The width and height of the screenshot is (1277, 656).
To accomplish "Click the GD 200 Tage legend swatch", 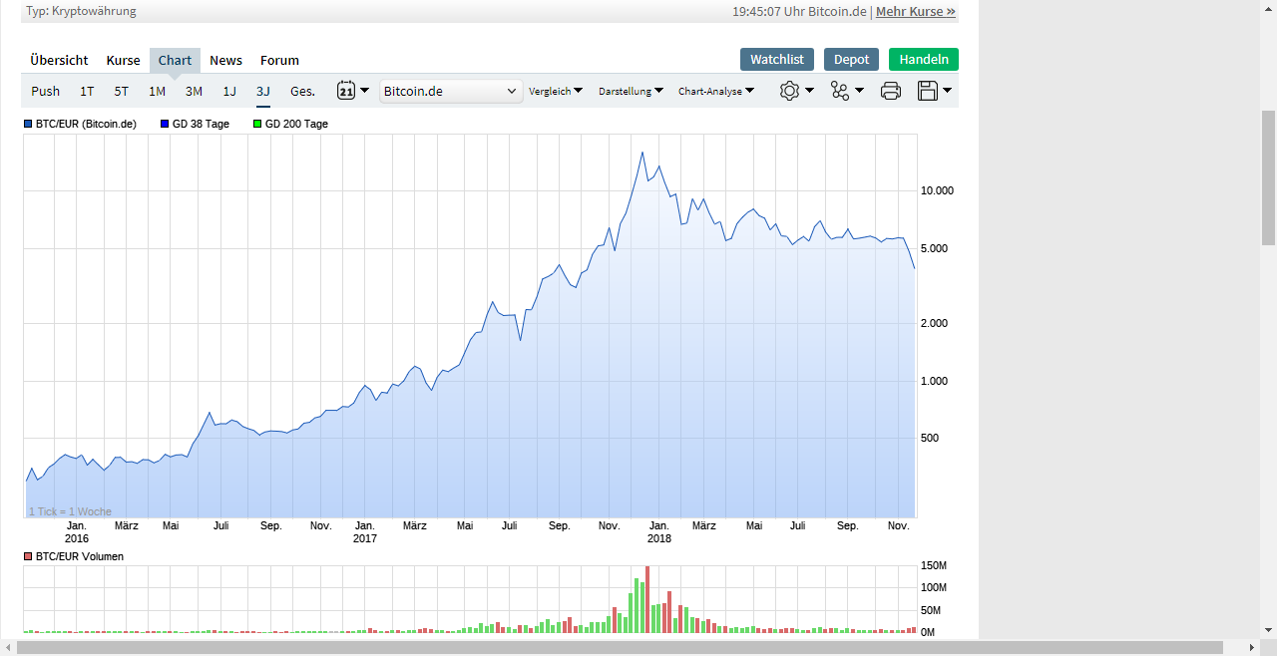I will (256, 124).
